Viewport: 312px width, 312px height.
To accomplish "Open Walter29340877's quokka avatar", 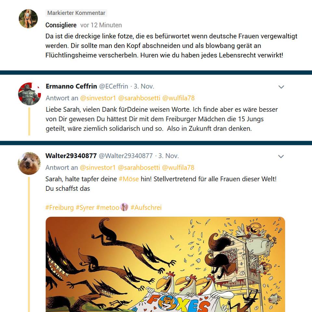I will coord(29,163).
